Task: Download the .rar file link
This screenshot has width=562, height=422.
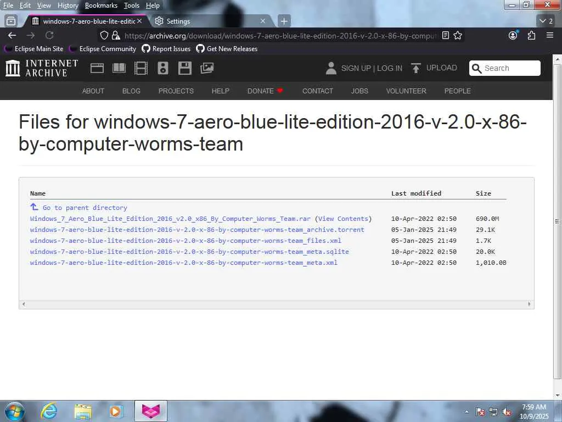Action: (170, 219)
